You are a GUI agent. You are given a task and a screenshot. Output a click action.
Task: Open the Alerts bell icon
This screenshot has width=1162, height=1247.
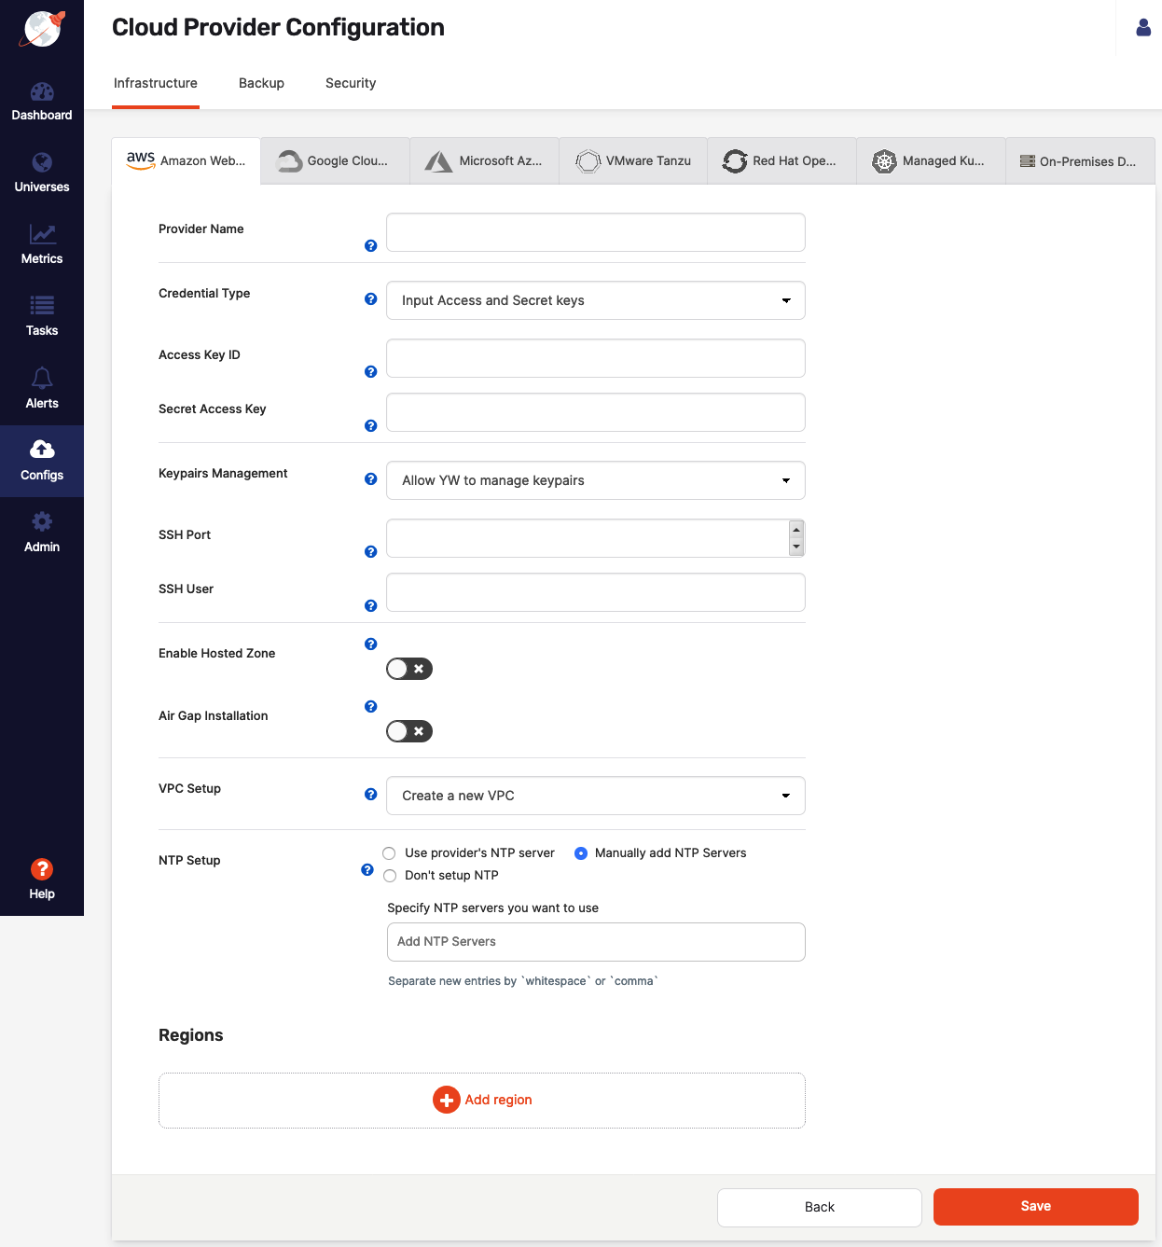click(x=42, y=379)
